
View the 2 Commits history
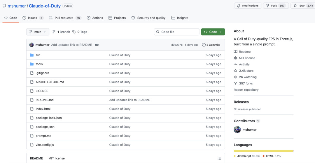[x=211, y=45]
